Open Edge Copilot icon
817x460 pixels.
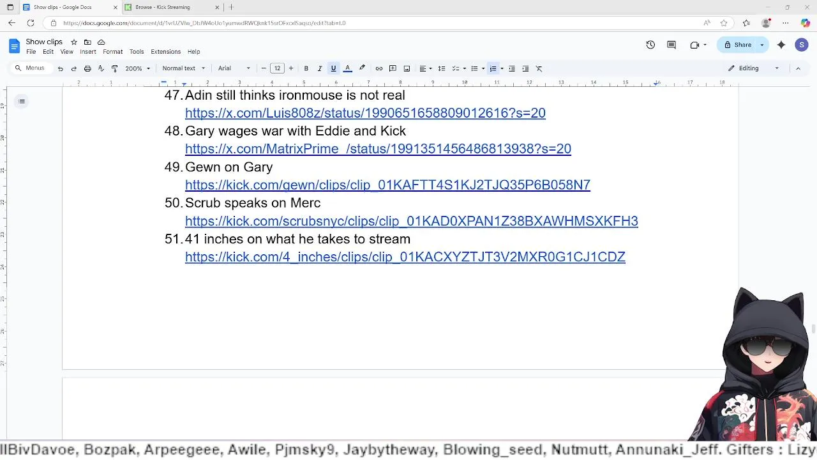coord(806,23)
